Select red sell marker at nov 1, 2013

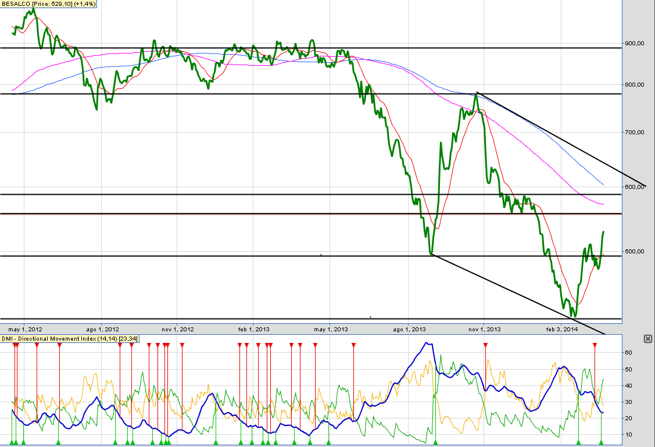pos(485,345)
